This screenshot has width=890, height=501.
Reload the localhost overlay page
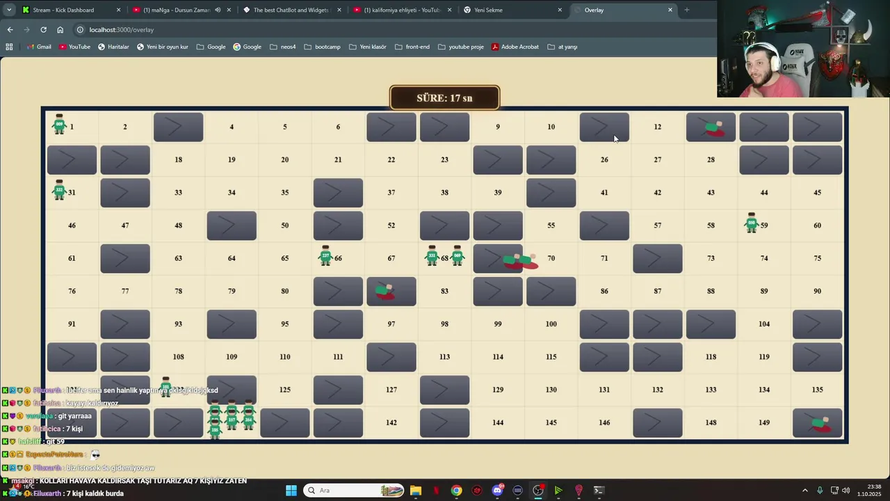(x=43, y=30)
